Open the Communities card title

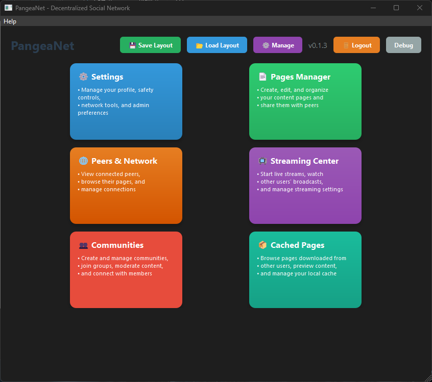(x=117, y=245)
